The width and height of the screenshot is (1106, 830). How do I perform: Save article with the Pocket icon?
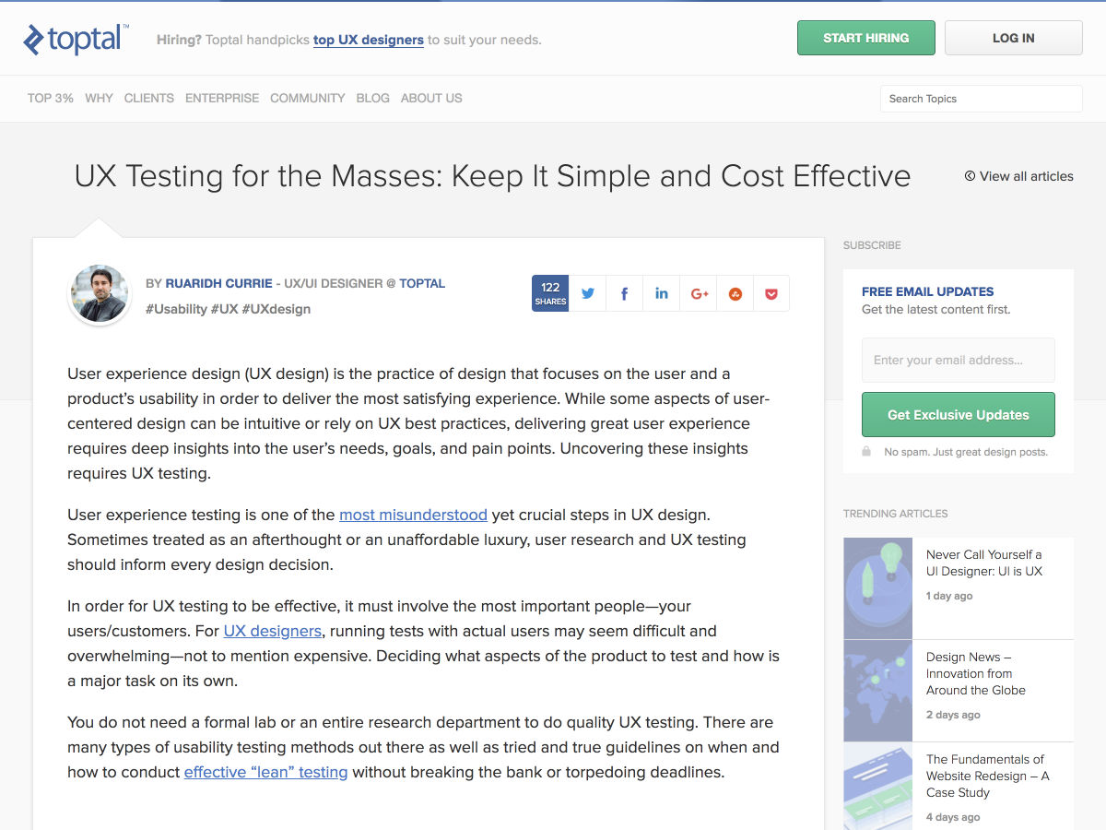[x=771, y=293]
